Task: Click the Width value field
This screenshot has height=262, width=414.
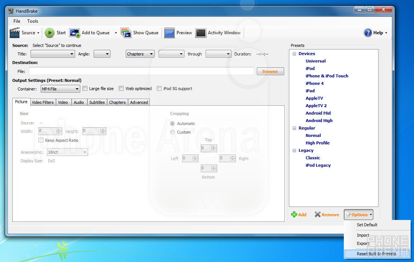Action: (50, 131)
